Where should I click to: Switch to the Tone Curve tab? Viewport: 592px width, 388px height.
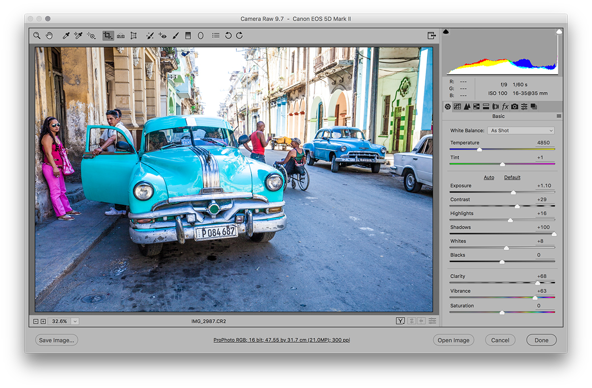[x=457, y=106]
